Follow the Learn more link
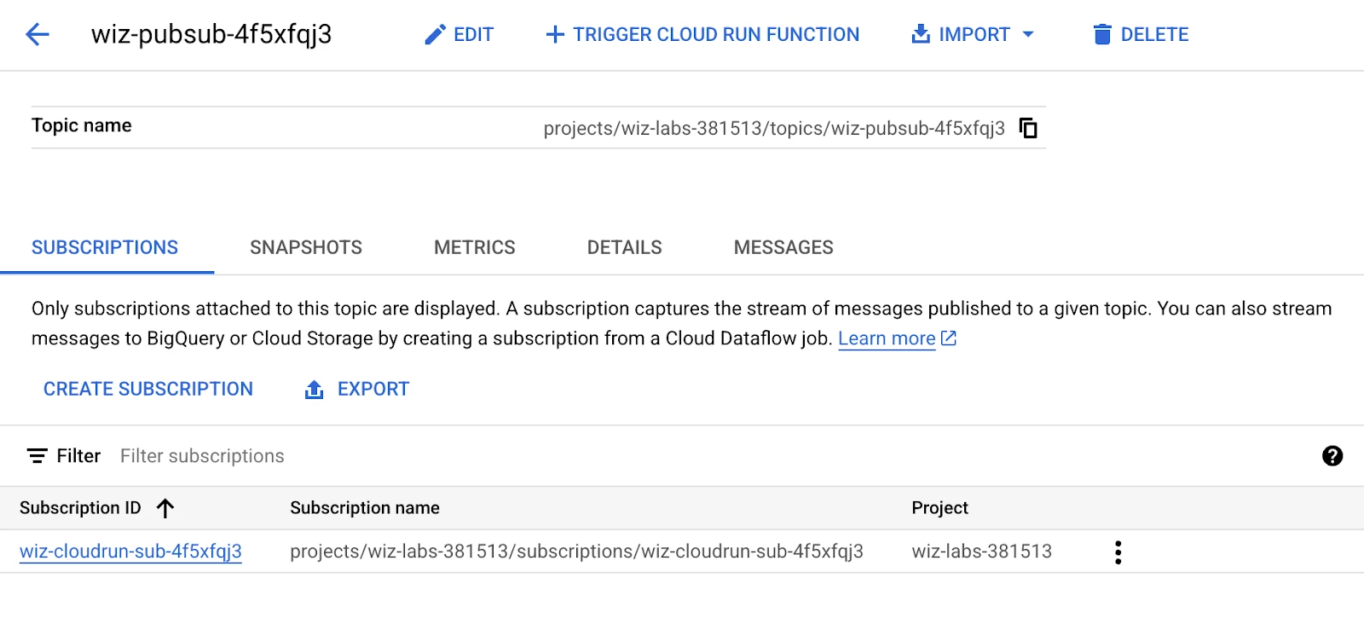1364x630 pixels. (897, 338)
